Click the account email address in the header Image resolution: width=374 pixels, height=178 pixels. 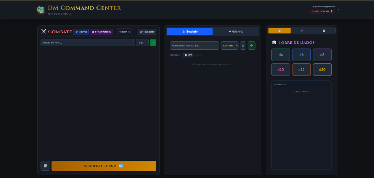[324, 7]
